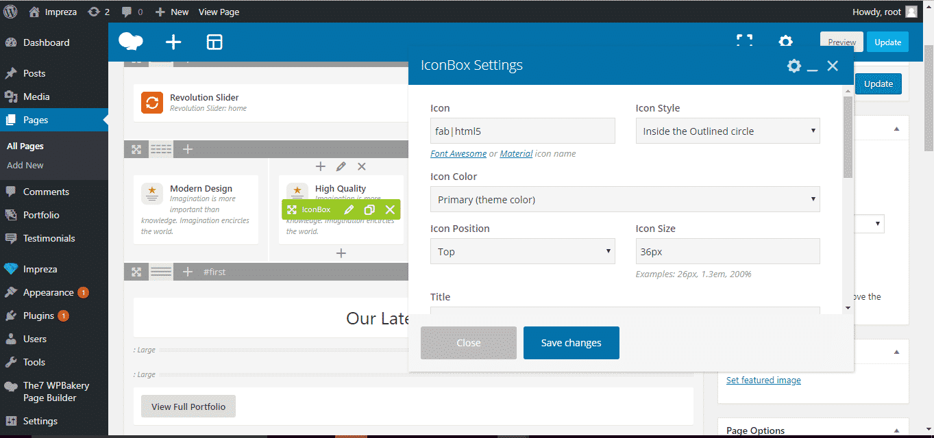
Task: Open the Font Awesome link
Action: pyautogui.click(x=458, y=154)
